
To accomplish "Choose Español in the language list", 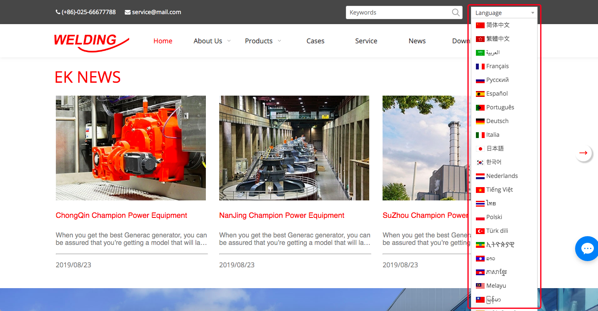I will click(497, 94).
